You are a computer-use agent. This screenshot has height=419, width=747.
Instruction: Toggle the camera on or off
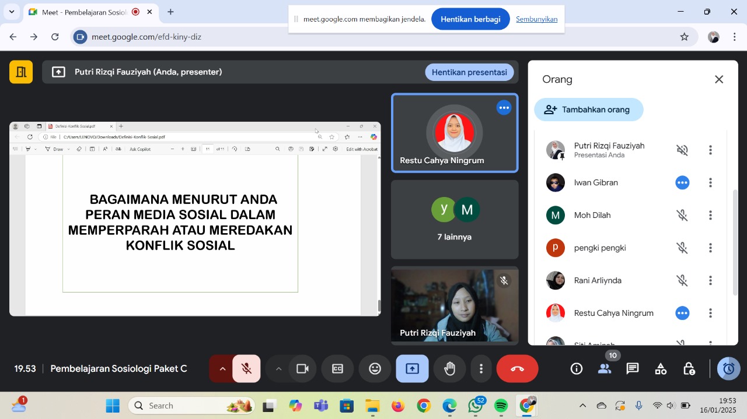[x=302, y=369]
